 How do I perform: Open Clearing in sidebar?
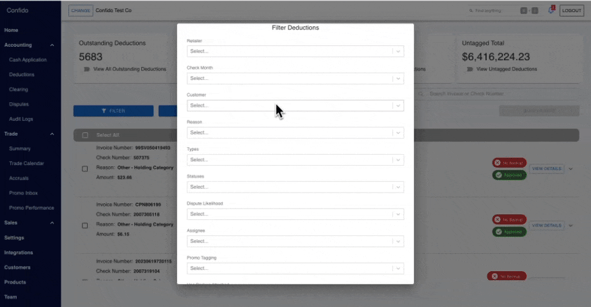click(19, 90)
